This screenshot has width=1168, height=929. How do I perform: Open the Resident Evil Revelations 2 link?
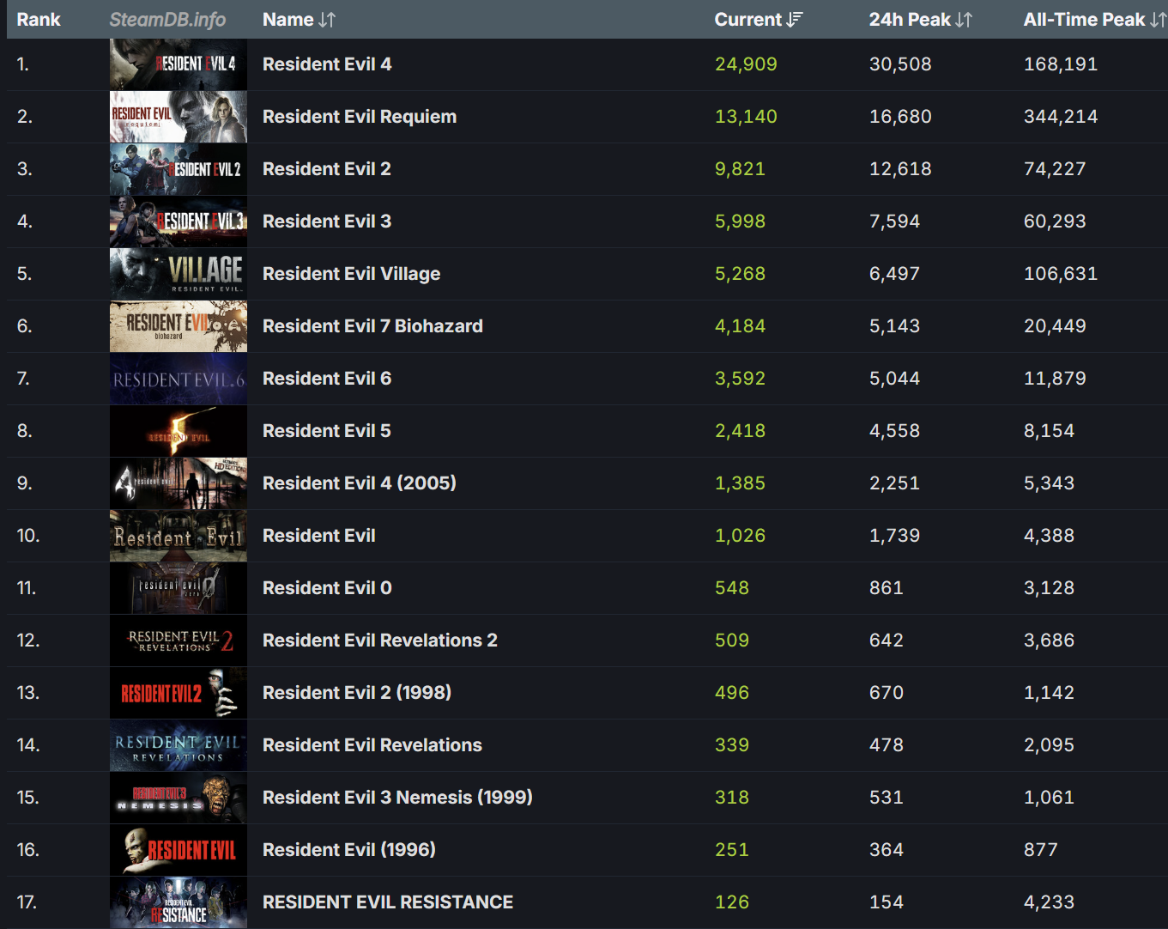(380, 641)
